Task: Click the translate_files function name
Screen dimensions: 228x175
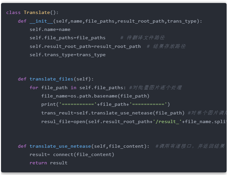Action: point(51,79)
